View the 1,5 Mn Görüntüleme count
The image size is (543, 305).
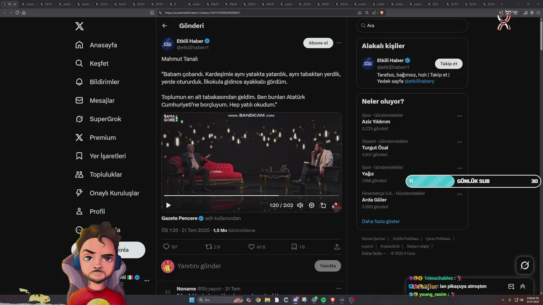[x=234, y=230]
